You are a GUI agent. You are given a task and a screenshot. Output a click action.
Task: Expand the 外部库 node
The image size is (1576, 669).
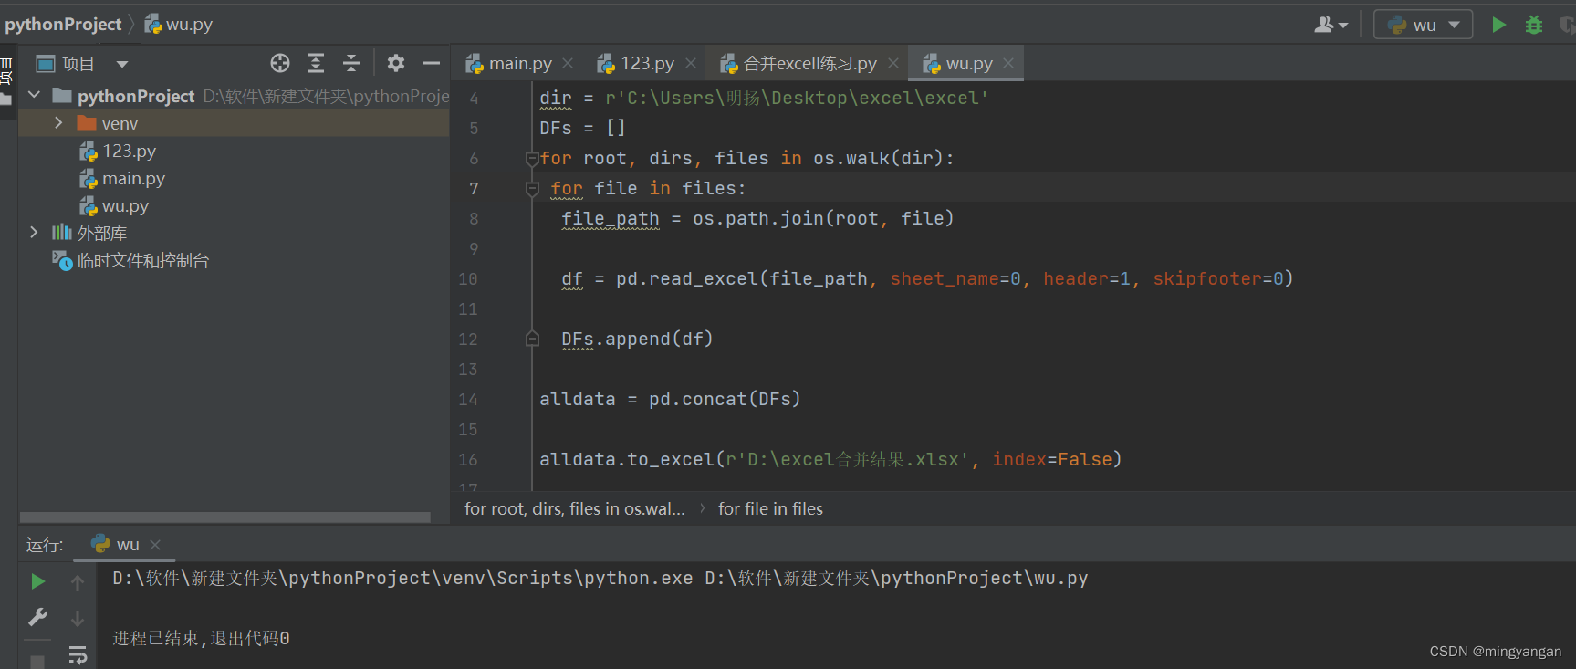coord(34,233)
